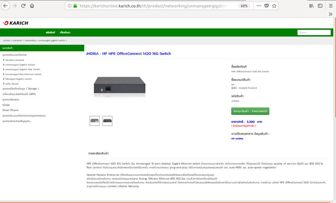Click the site search box
This screenshot has height=203, width=336.
pos(314,32)
